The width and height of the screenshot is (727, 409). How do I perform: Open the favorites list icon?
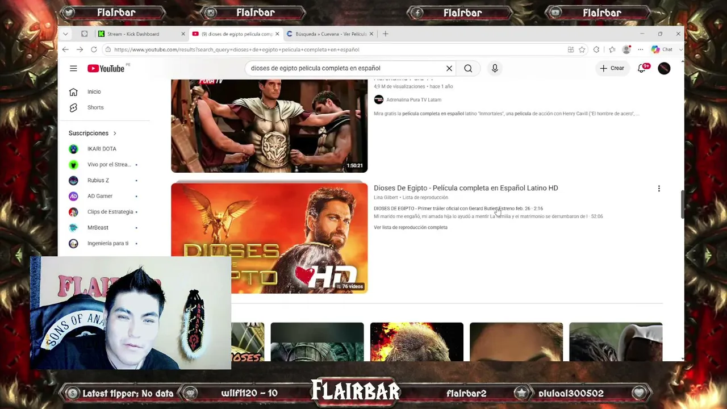click(x=612, y=49)
